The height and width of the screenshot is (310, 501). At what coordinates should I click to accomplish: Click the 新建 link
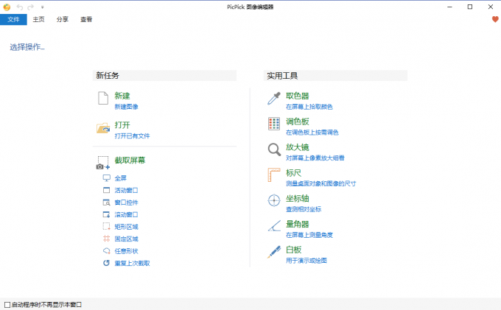[x=122, y=96]
